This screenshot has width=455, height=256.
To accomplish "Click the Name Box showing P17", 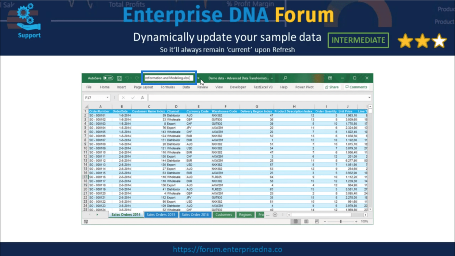I will pyautogui.click(x=95, y=98).
